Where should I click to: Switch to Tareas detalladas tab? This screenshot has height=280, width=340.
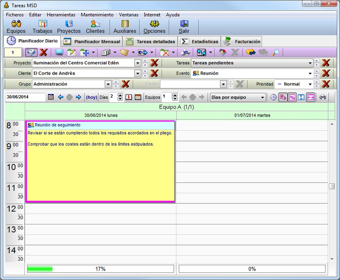point(151,42)
